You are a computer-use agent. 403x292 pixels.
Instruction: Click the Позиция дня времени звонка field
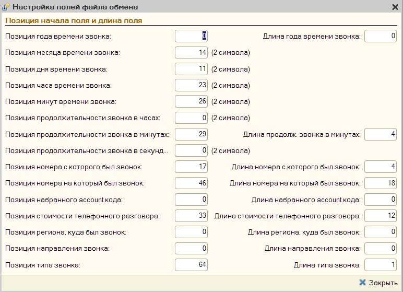191,69
